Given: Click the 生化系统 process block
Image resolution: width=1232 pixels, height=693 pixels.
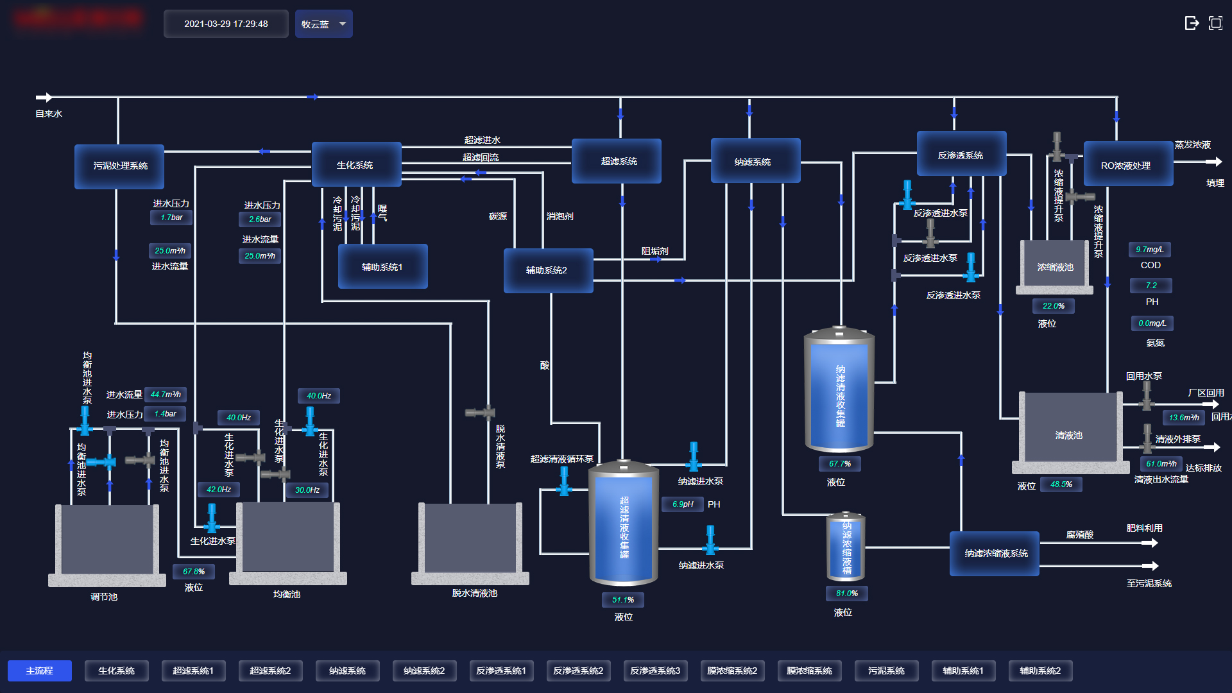Looking at the screenshot, I should point(356,164).
